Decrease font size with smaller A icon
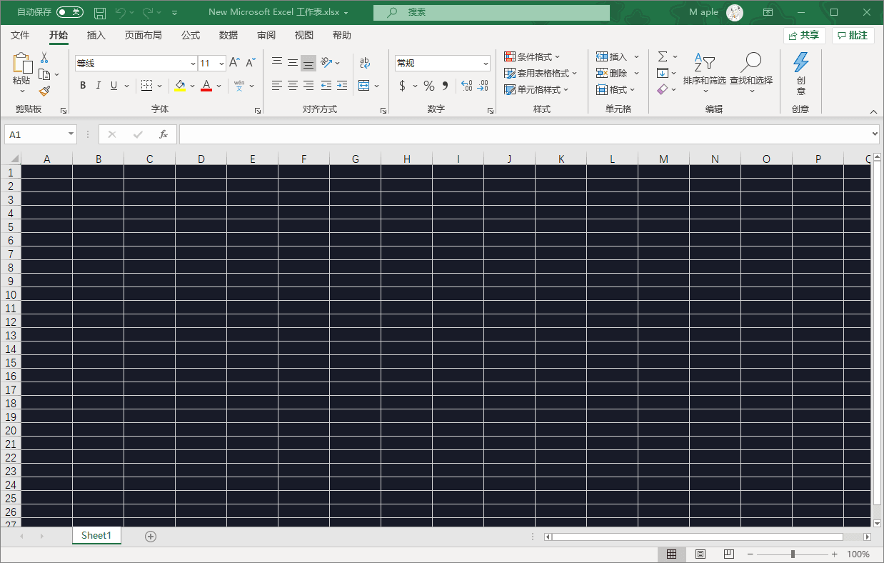Image resolution: width=884 pixels, height=563 pixels. [251, 63]
